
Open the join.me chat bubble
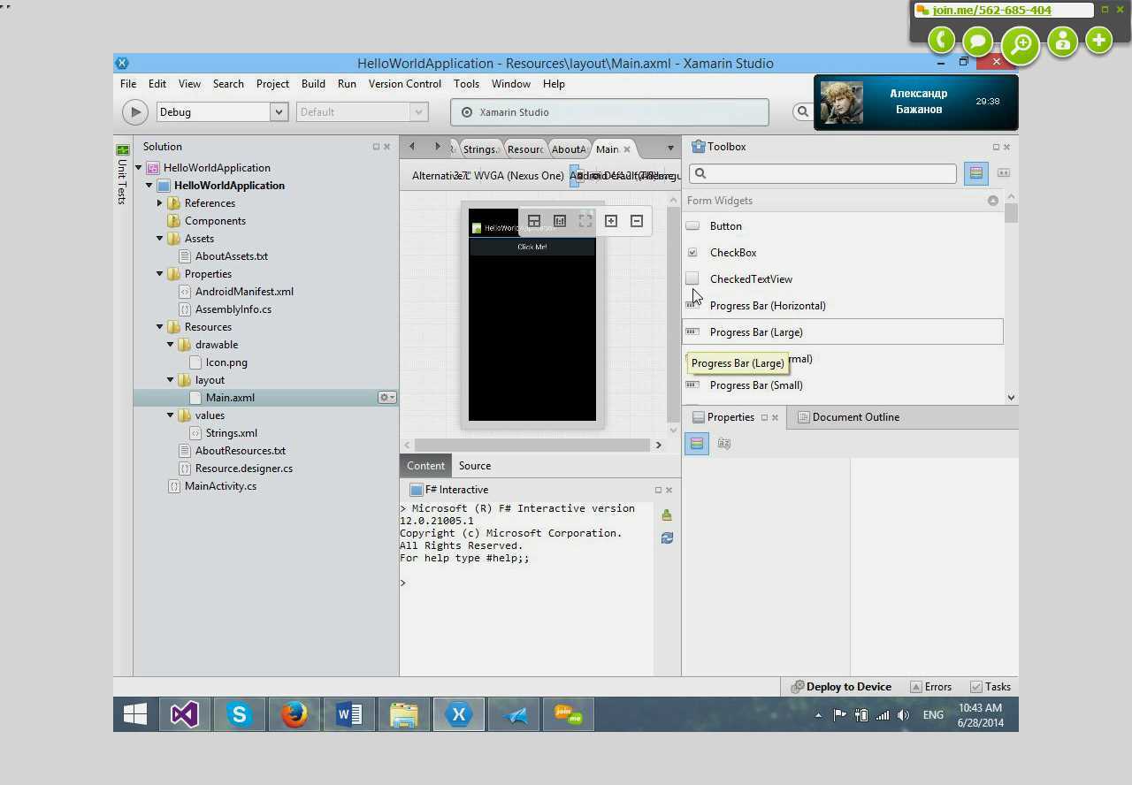(x=978, y=40)
